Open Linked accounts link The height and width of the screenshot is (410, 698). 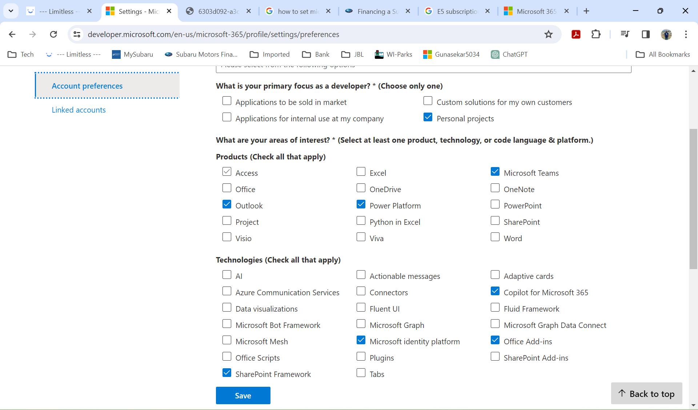coord(79,110)
